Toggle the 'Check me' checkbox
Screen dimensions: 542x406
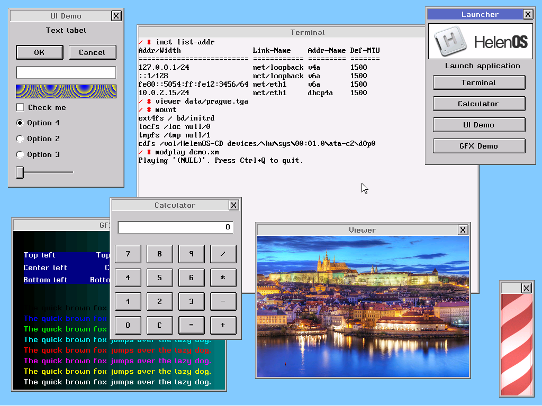20,107
